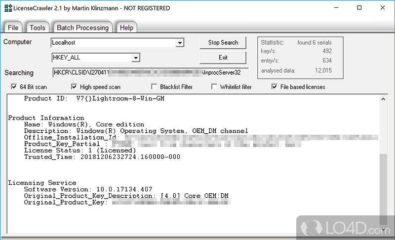The height and width of the screenshot is (240, 395).
Task: Expand the Computer dropdown arrow
Action: tap(180, 43)
